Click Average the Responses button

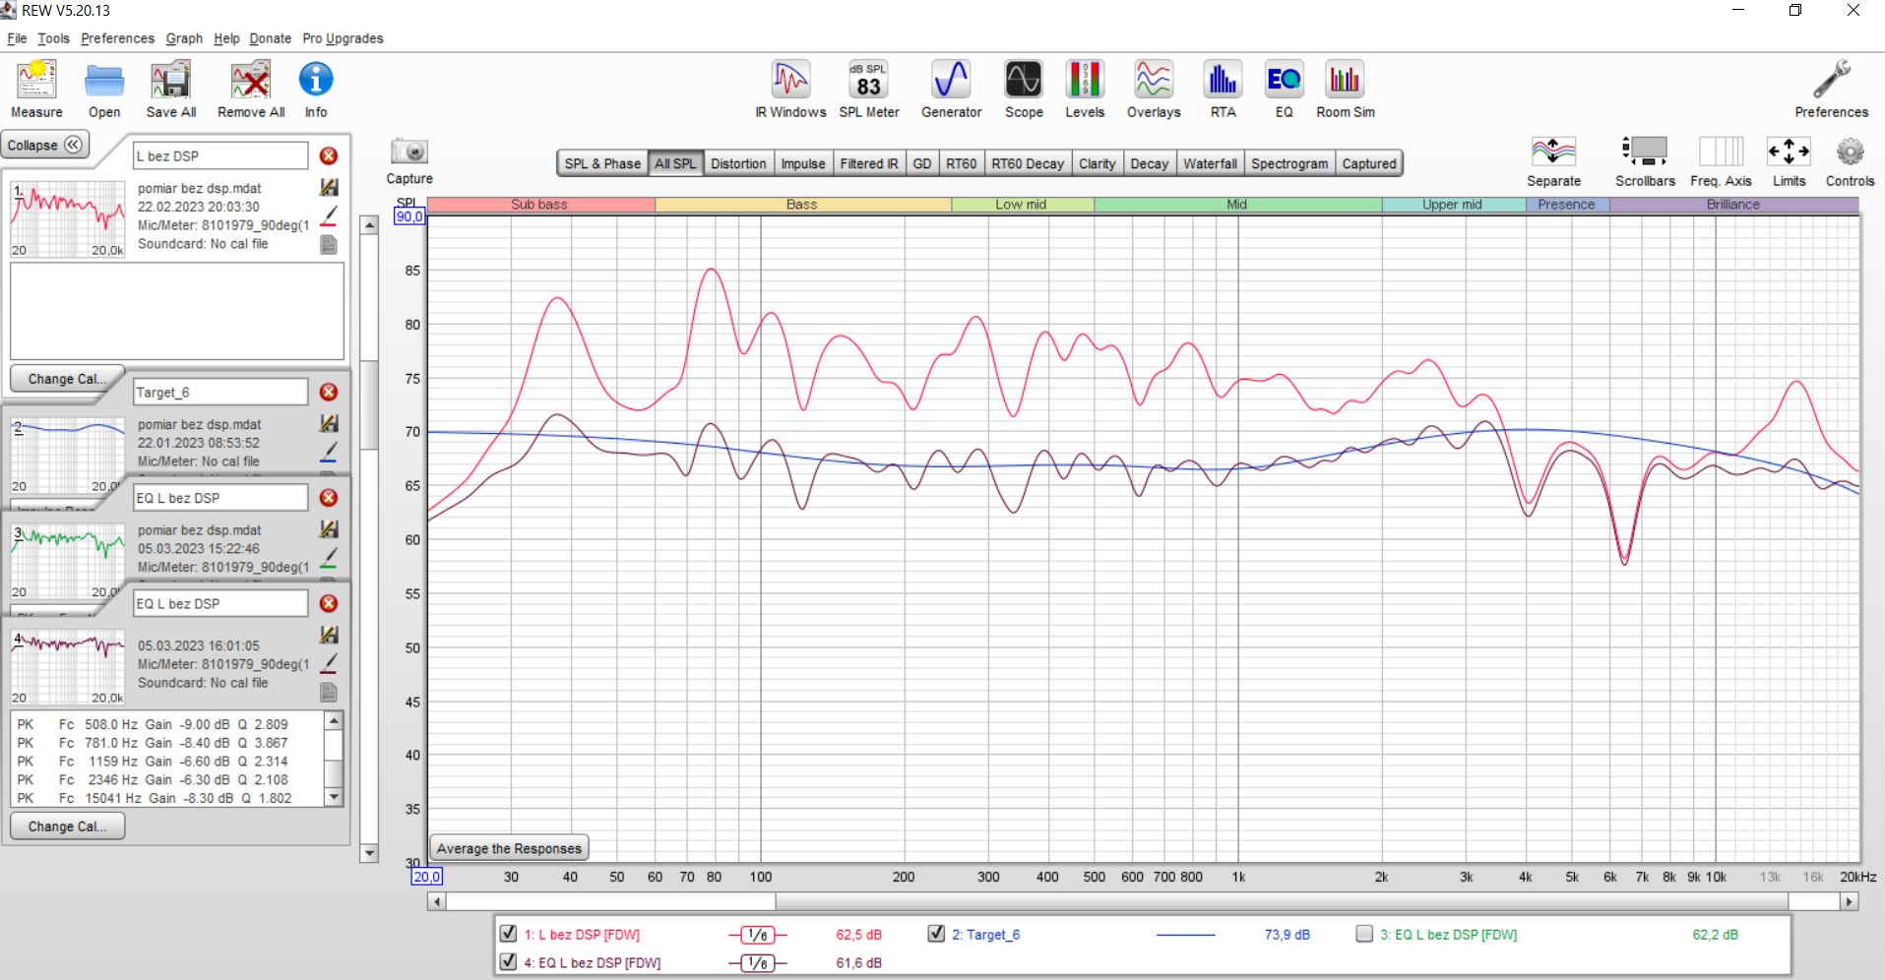(x=509, y=848)
